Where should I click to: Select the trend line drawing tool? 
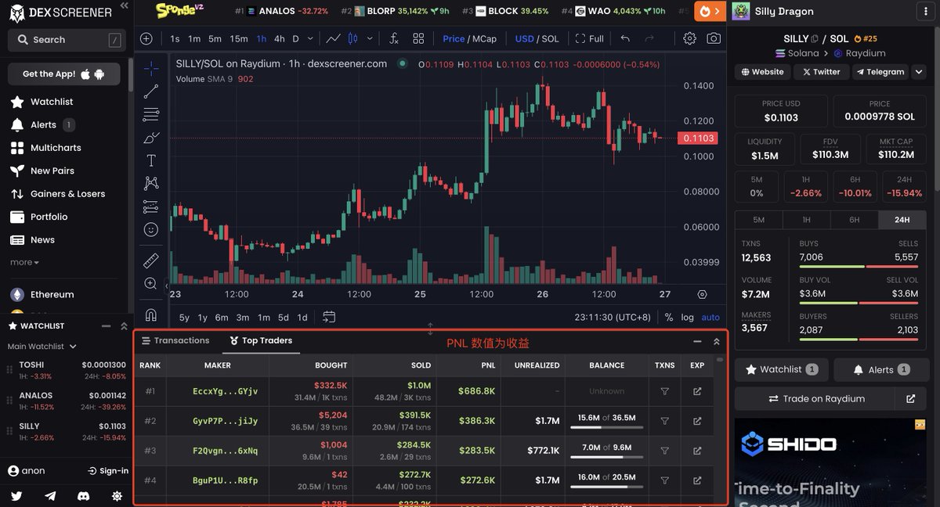(x=151, y=92)
